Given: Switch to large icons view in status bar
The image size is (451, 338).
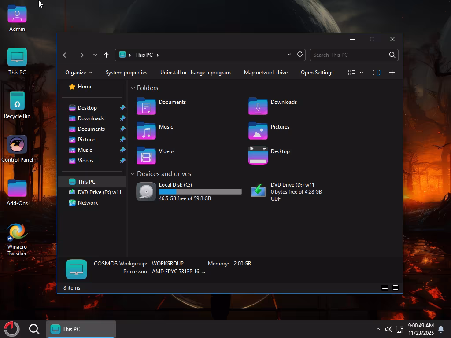Looking at the screenshot, I should pyautogui.click(x=396, y=288).
